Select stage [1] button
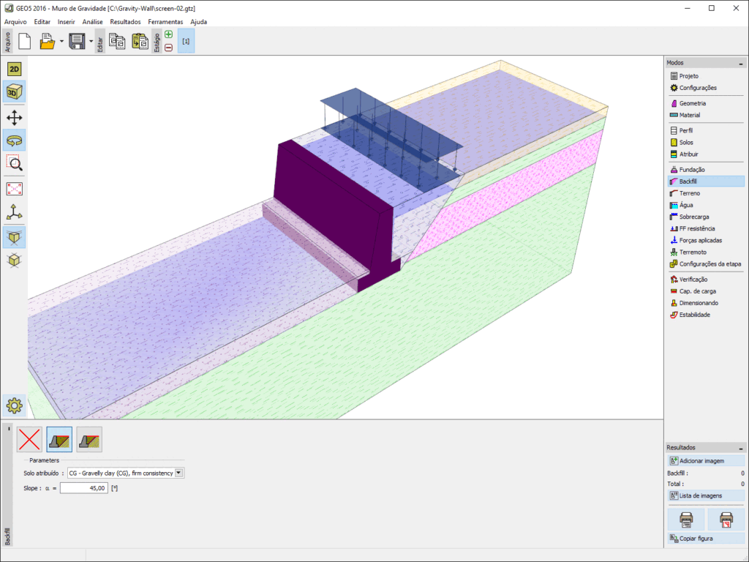This screenshot has width=749, height=562. [x=186, y=41]
